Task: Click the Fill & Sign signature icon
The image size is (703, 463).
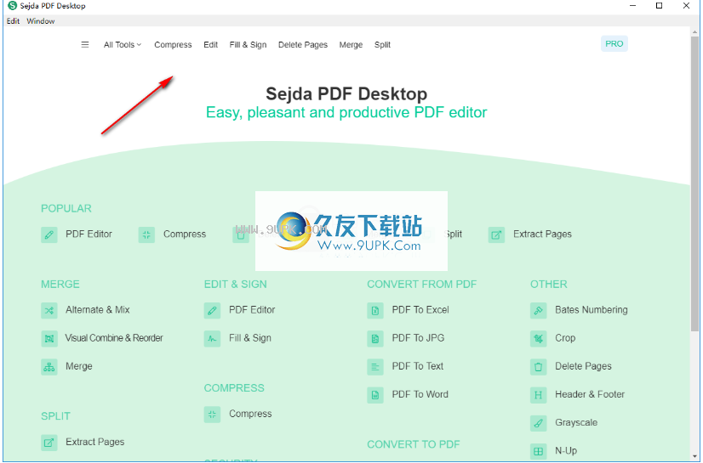Action: click(x=212, y=338)
